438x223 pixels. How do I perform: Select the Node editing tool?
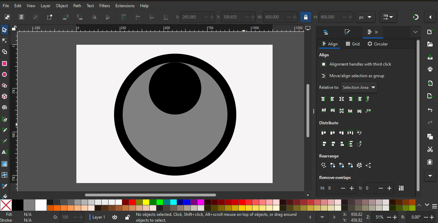pyautogui.click(x=4, y=41)
